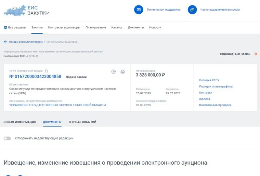
Task: Open the Все разделы sections menu
Action: click(x=15, y=27)
